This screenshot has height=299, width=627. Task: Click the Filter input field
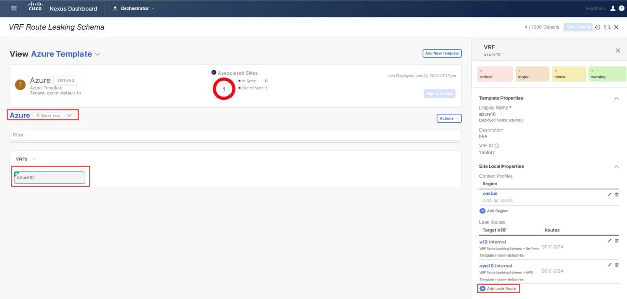(x=236, y=135)
